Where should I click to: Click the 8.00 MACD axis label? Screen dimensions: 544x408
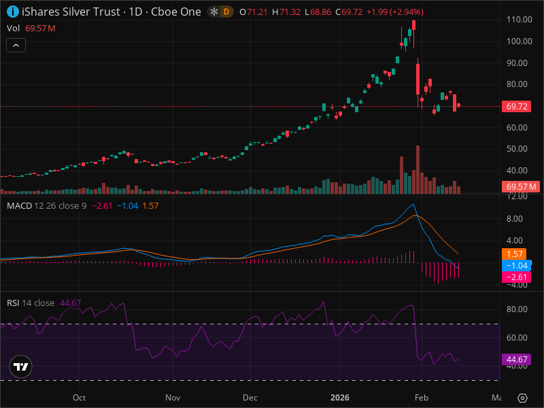coord(515,218)
